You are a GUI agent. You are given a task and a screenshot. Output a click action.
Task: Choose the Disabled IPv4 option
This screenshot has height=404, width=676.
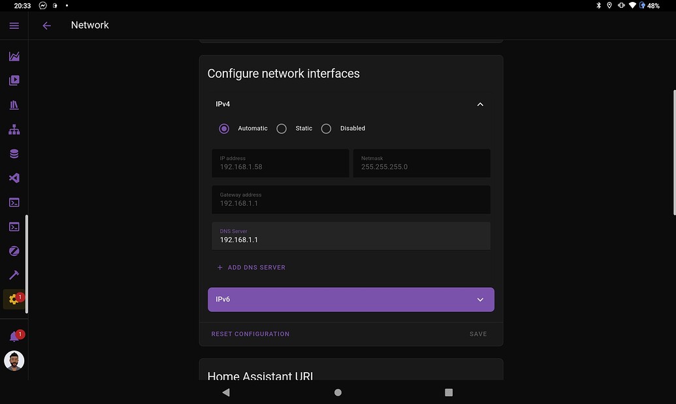[x=326, y=129]
